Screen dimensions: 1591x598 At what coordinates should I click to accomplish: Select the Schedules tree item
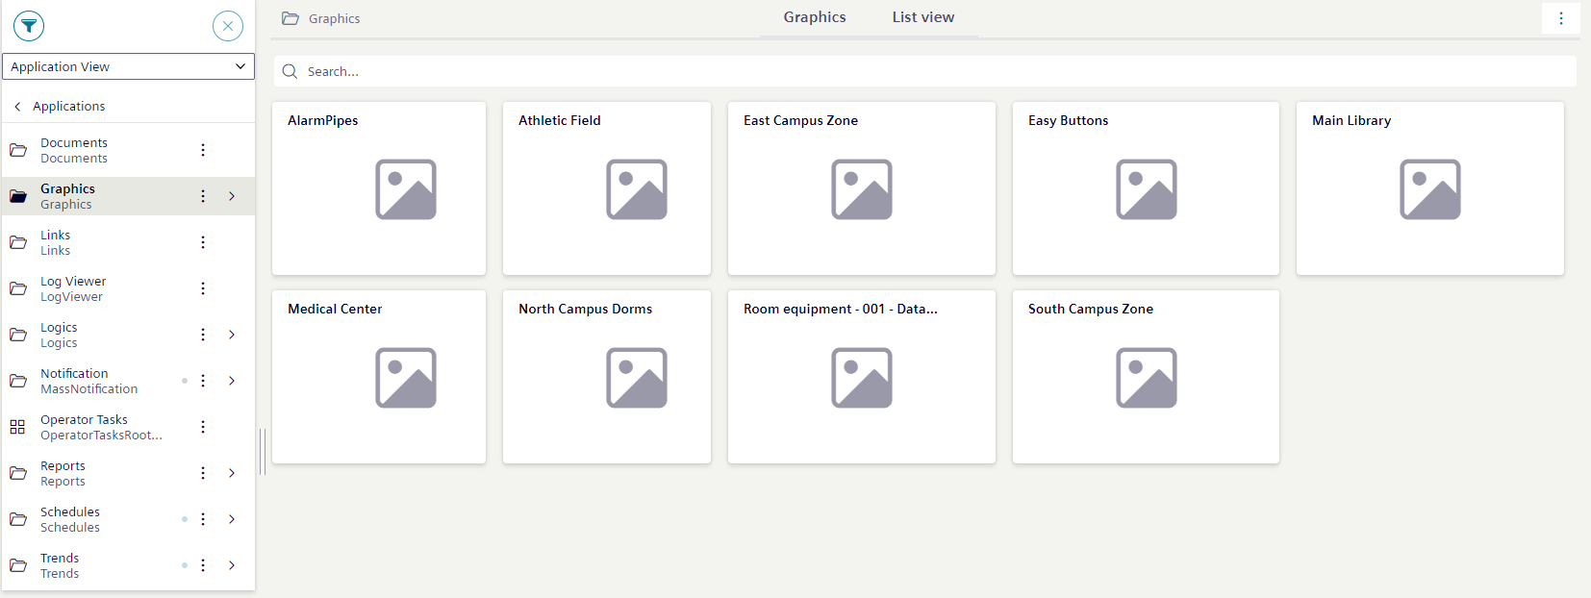(x=70, y=519)
